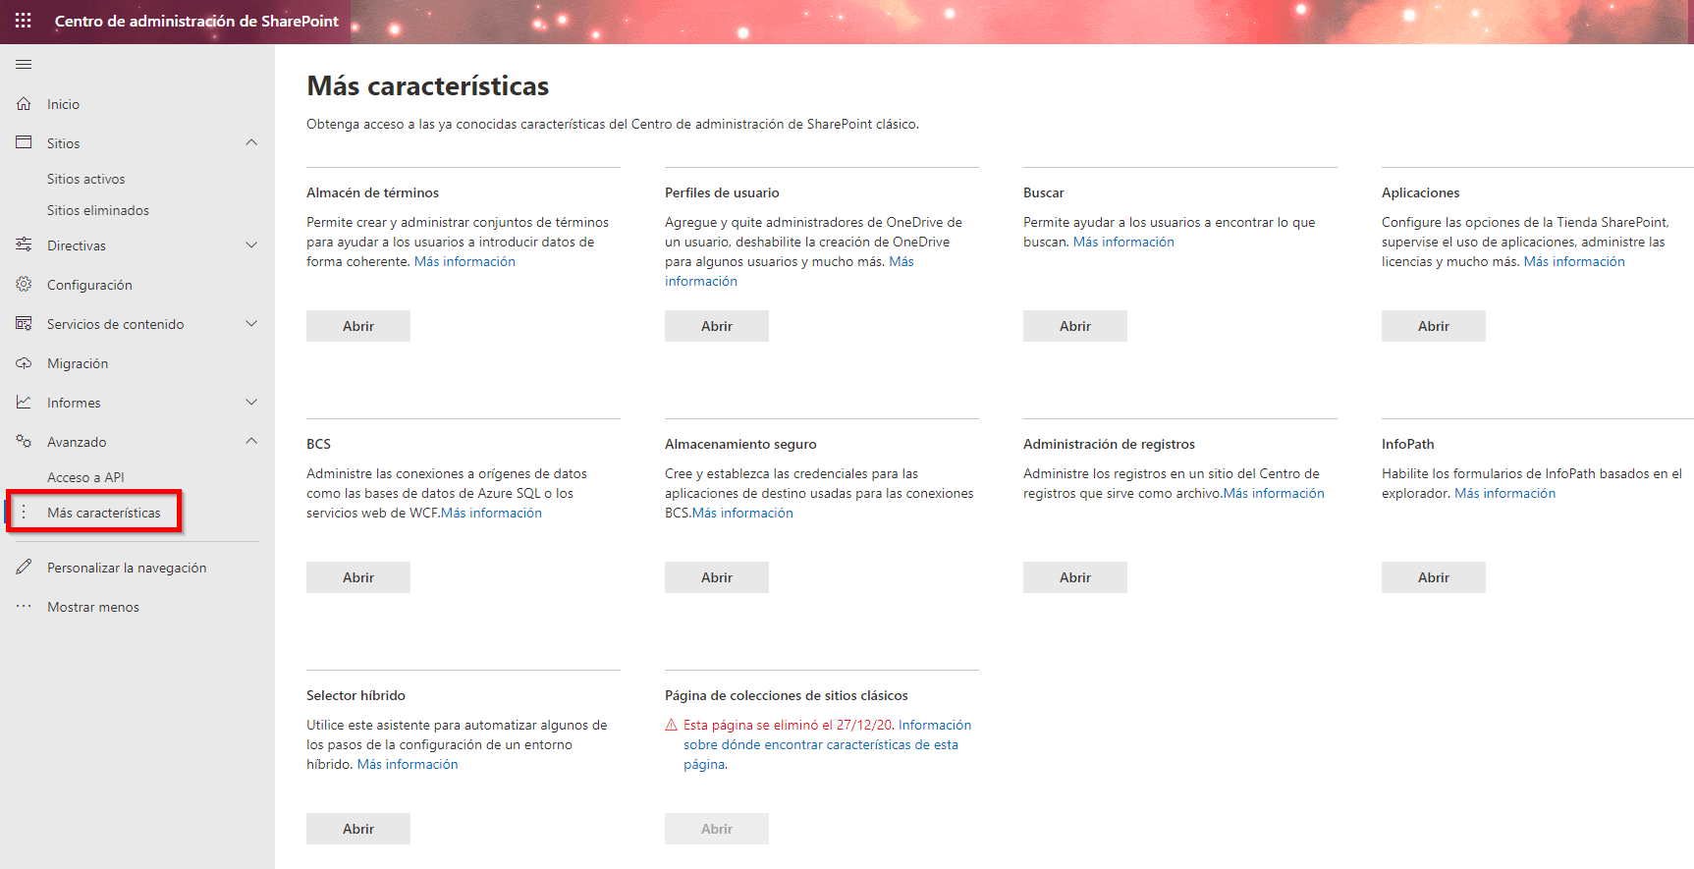Click the Avanzado gears icon
This screenshot has height=869, width=1694.
click(x=24, y=442)
